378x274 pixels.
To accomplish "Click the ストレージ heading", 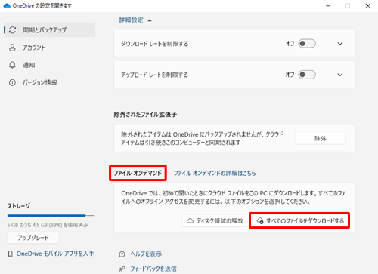I will [19, 206].
